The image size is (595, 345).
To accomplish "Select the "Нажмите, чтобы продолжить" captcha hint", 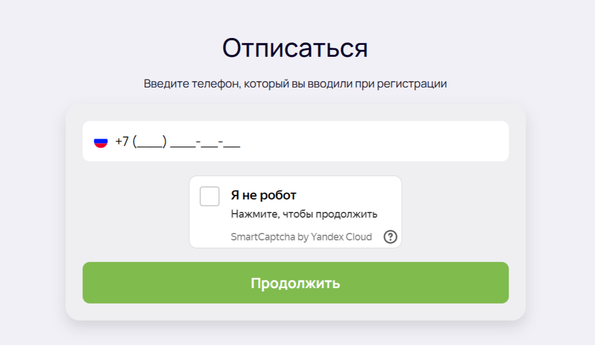I will tap(304, 214).
